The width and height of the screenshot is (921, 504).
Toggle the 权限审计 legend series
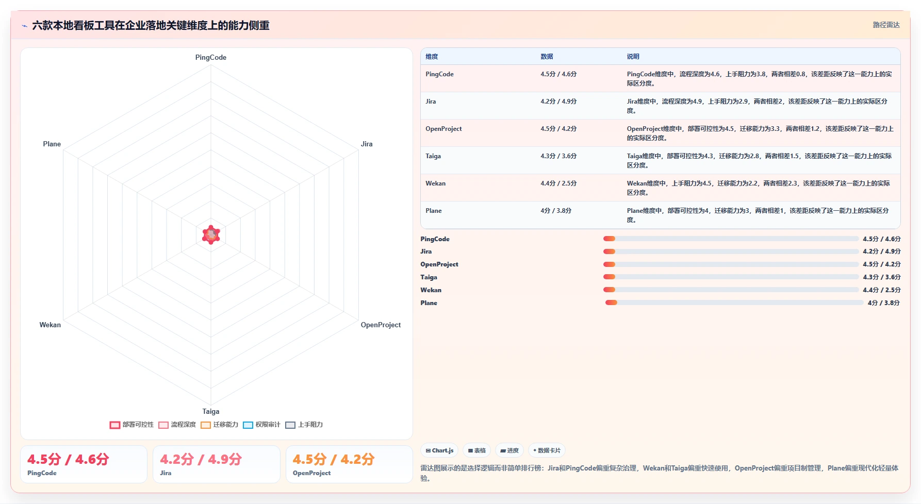pos(262,425)
